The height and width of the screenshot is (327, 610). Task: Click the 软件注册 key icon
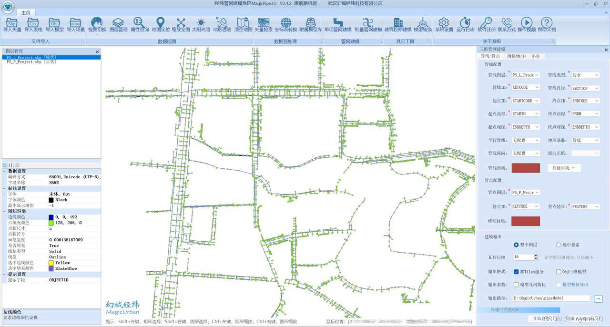coord(486,24)
